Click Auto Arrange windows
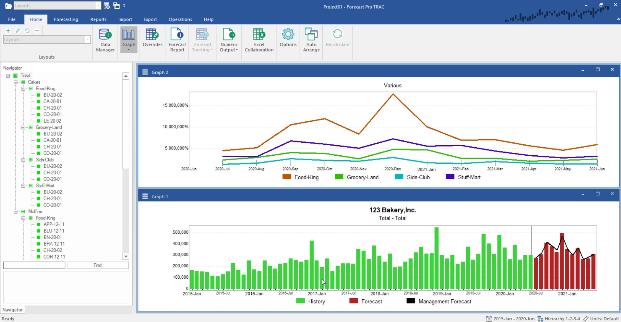This screenshot has width=621, height=322. pos(311,40)
